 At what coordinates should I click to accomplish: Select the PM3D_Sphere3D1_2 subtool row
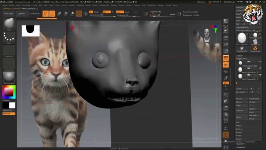(x=249, y=76)
